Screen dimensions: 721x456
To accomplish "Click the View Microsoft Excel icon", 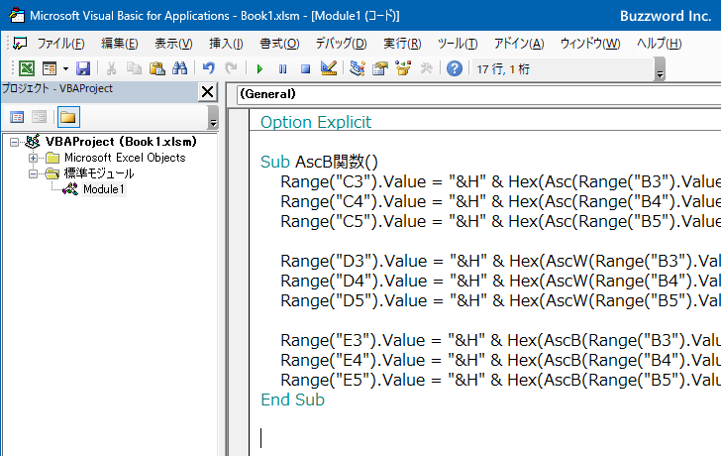I will pyautogui.click(x=27, y=68).
